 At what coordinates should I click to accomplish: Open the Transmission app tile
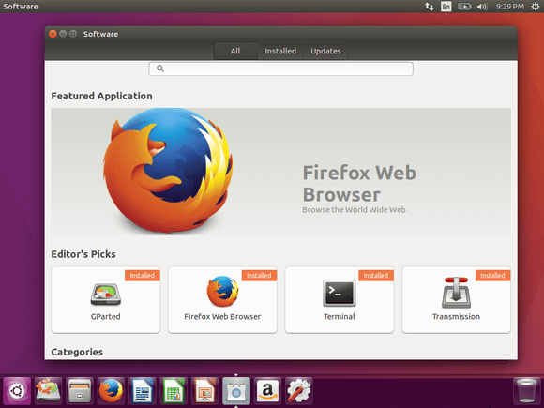click(456, 300)
